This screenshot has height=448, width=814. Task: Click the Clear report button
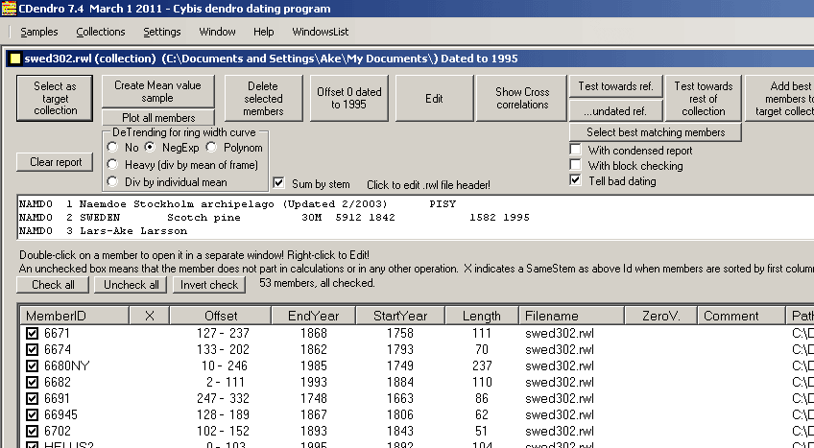(55, 162)
